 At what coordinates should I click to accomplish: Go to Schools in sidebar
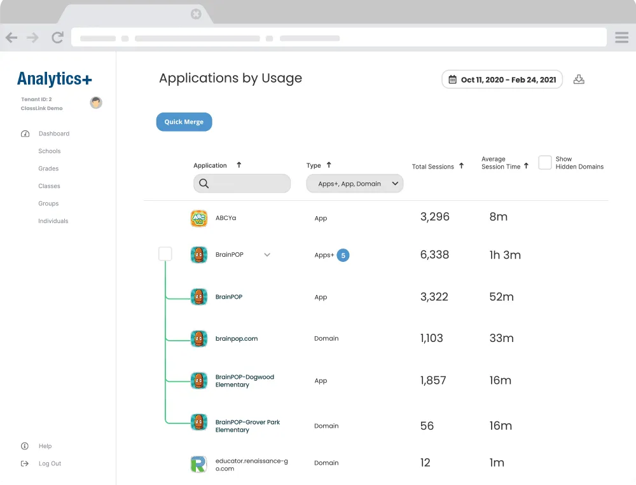coord(50,151)
